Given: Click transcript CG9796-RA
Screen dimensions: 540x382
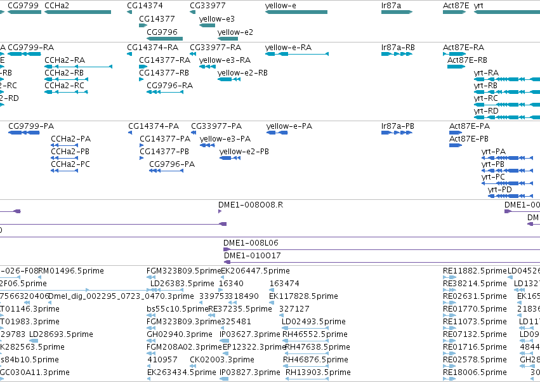Looking at the screenshot, I should 165,92.
